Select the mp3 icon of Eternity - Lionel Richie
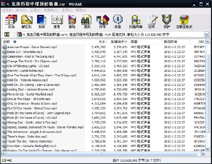212x164 pixels. tap(5, 71)
